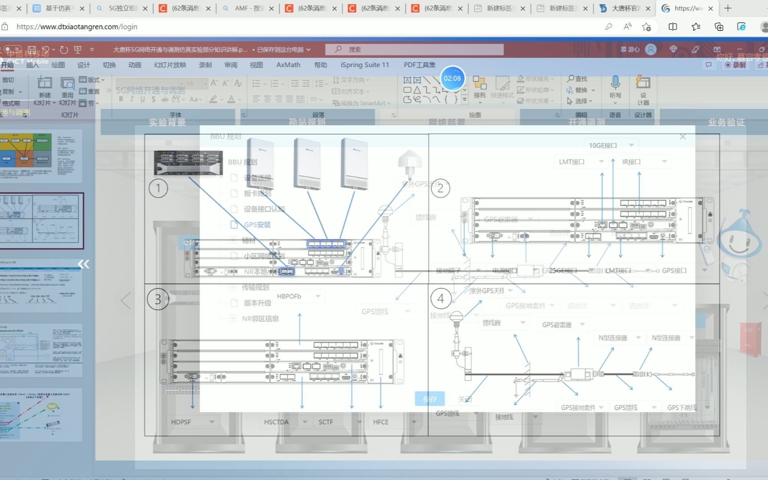The width and height of the screenshot is (768, 480).
Task: Click the Save icon in PowerPoint title bar
Action: click(x=32, y=49)
